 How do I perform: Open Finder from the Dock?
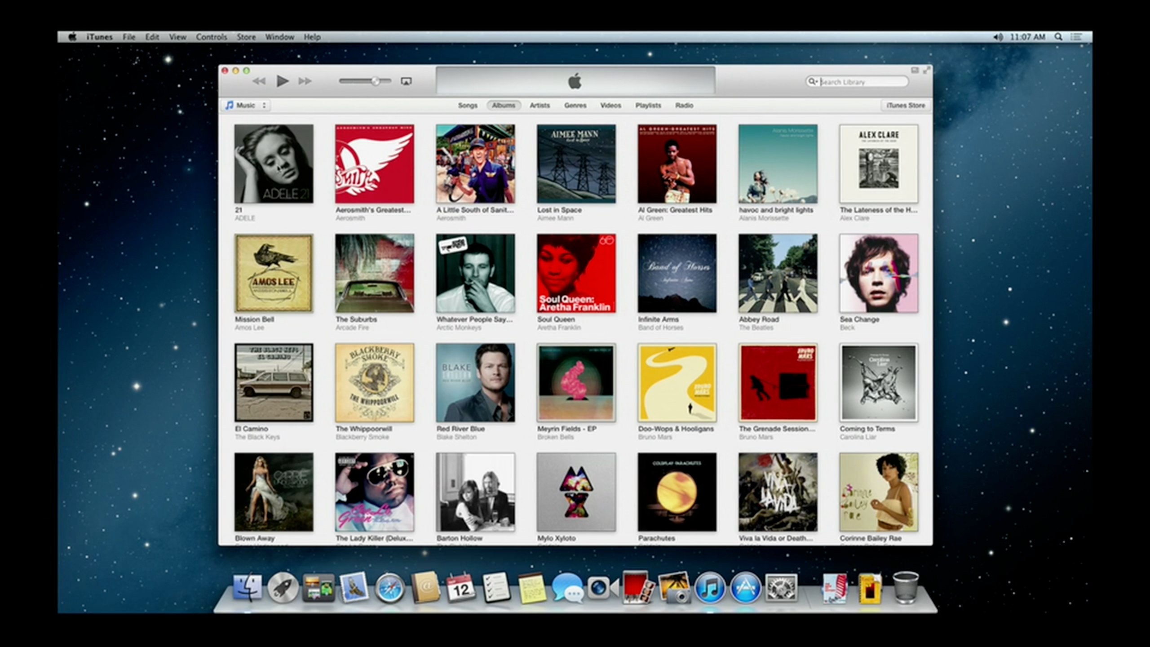(x=248, y=588)
